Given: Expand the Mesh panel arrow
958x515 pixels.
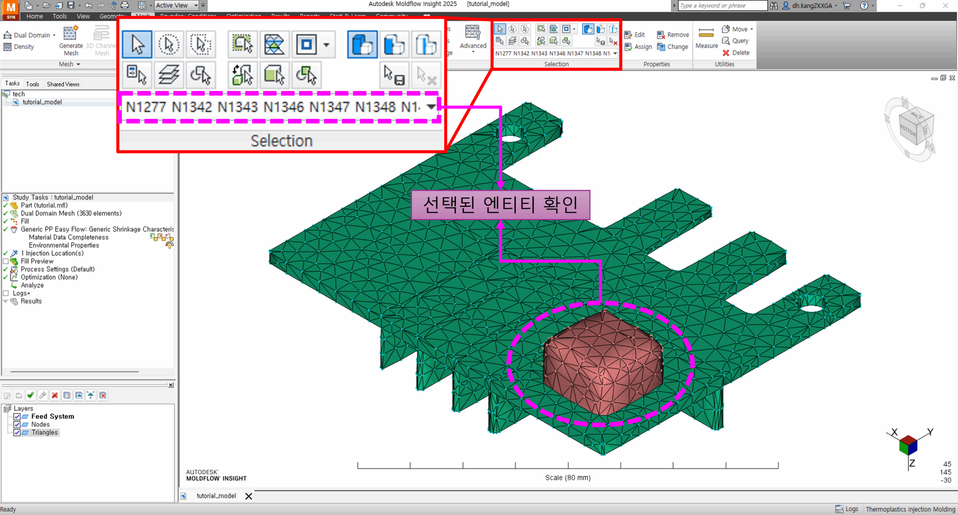Looking at the screenshot, I should click(x=78, y=64).
